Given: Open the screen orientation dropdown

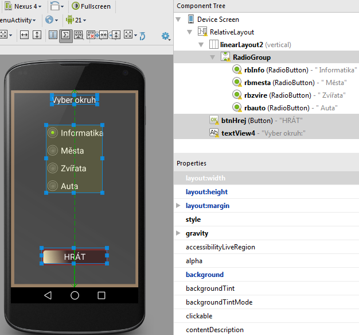Looking at the screenshot, I should pyautogui.click(x=57, y=6).
